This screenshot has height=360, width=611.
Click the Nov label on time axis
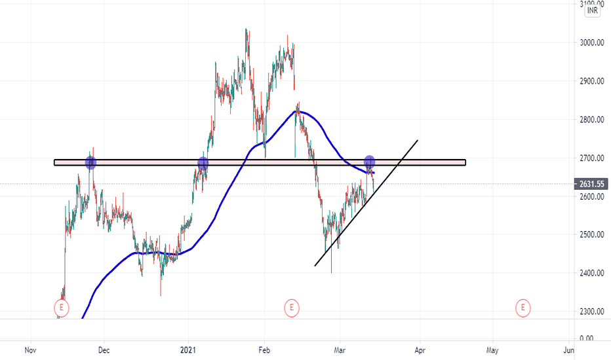tap(30, 350)
